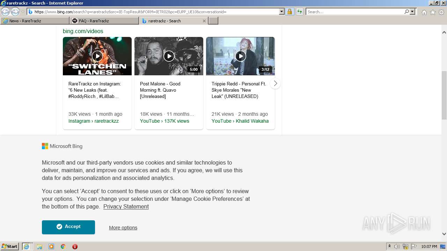Open Opera icon in taskbar
The width and height of the screenshot is (447, 251).
tap(75, 246)
